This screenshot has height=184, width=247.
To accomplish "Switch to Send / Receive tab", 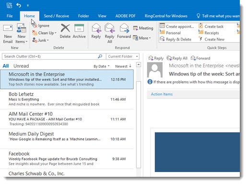I will tap(57, 16).
